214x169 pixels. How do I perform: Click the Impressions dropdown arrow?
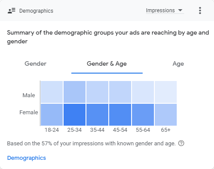click(x=180, y=10)
